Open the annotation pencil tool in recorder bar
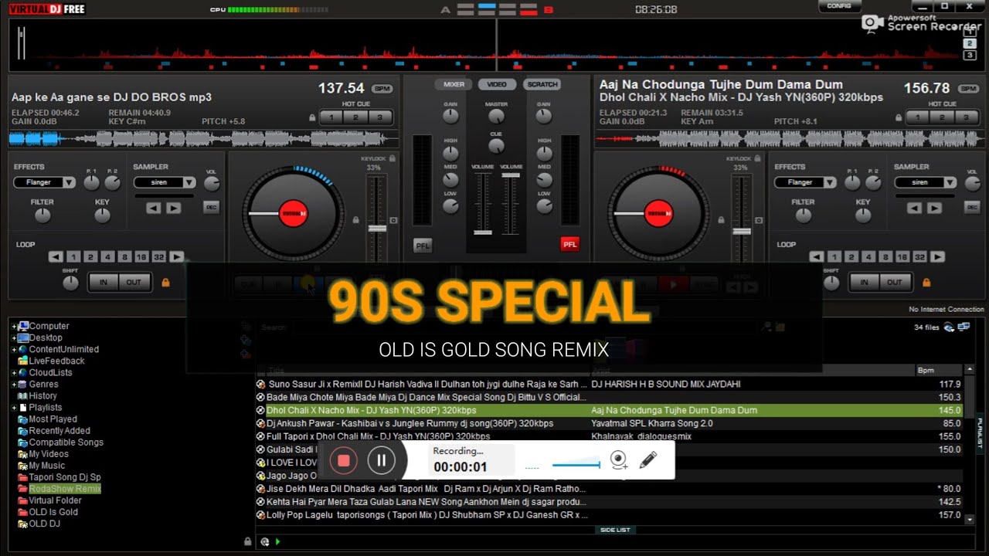The image size is (989, 556). pyautogui.click(x=648, y=460)
